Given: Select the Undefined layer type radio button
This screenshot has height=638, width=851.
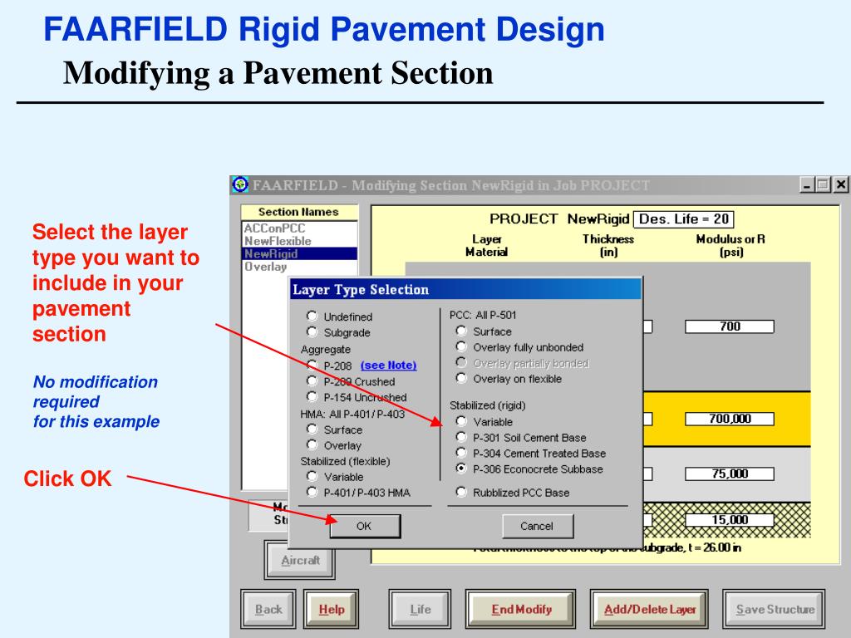Looking at the screenshot, I should pos(312,317).
